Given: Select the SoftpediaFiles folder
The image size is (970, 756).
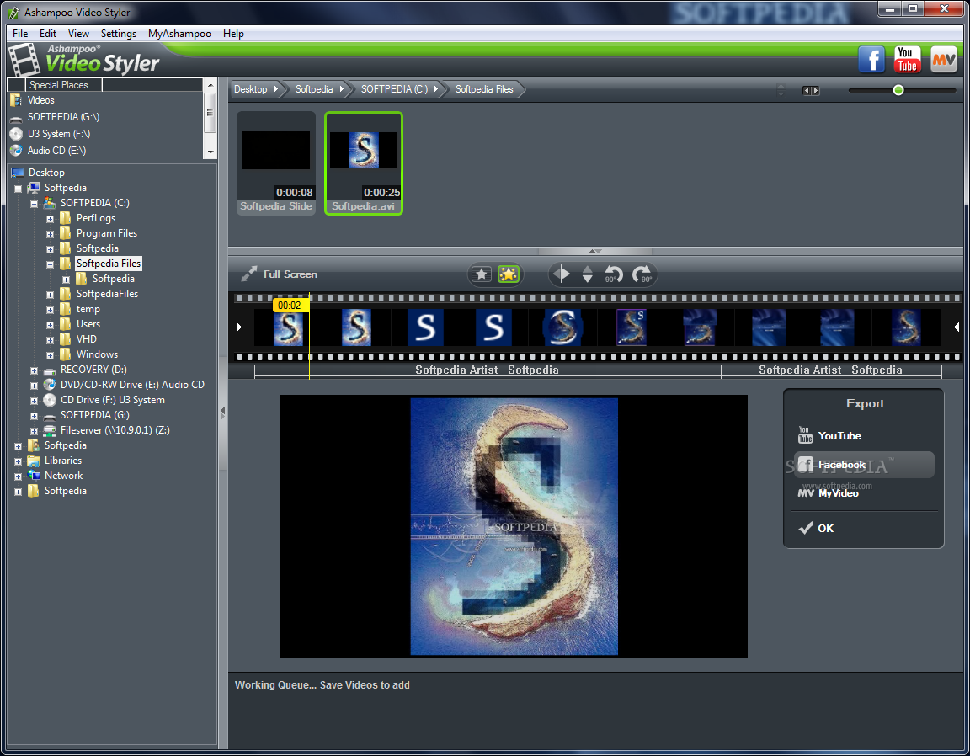Looking at the screenshot, I should 107,294.
